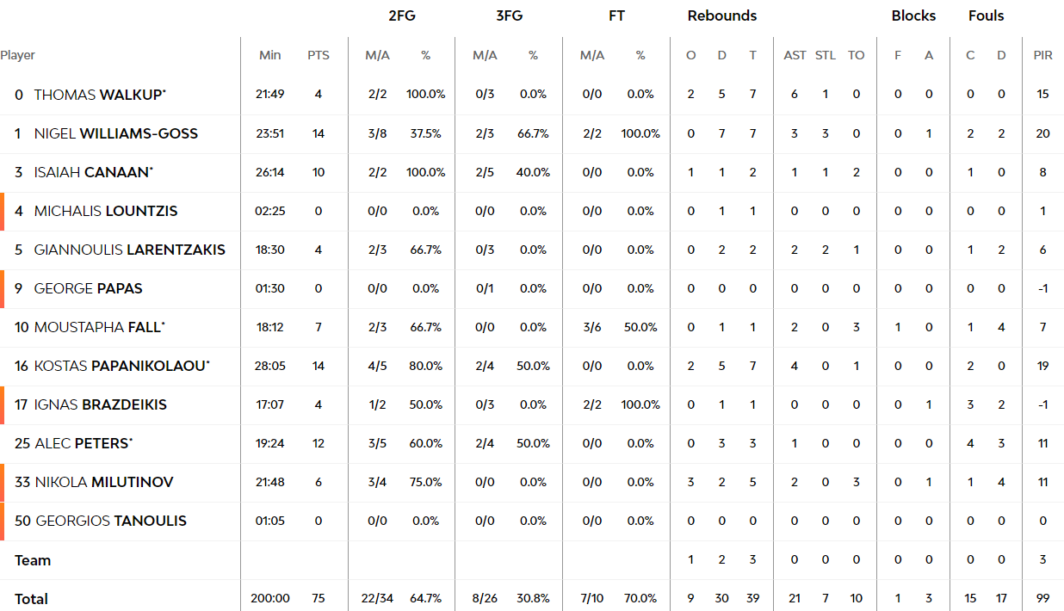1064x611 pixels.
Task: Click the Rebounds group header
Action: (x=722, y=15)
